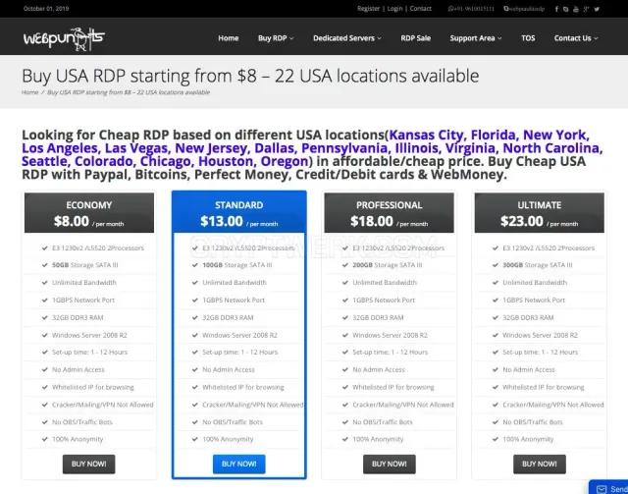Click "Whitelisted IP for browsing" in Ultimate plan
Viewport: 628px width, 494px height.
pos(544,387)
